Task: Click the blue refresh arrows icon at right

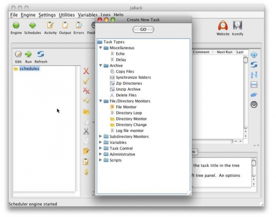Action: click(x=254, y=65)
